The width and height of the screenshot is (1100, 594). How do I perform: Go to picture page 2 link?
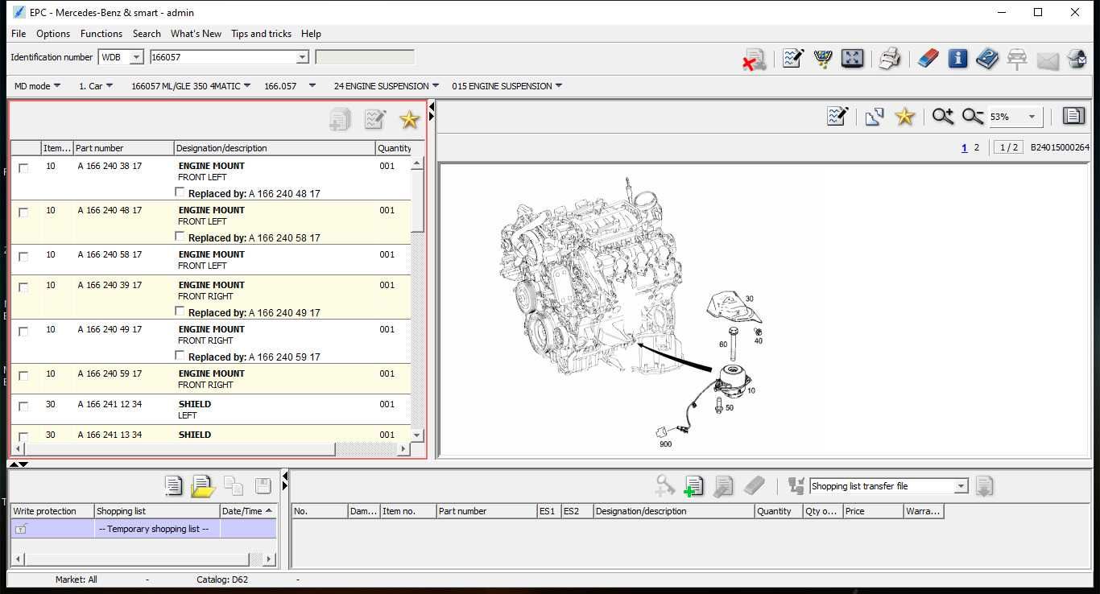tap(977, 147)
